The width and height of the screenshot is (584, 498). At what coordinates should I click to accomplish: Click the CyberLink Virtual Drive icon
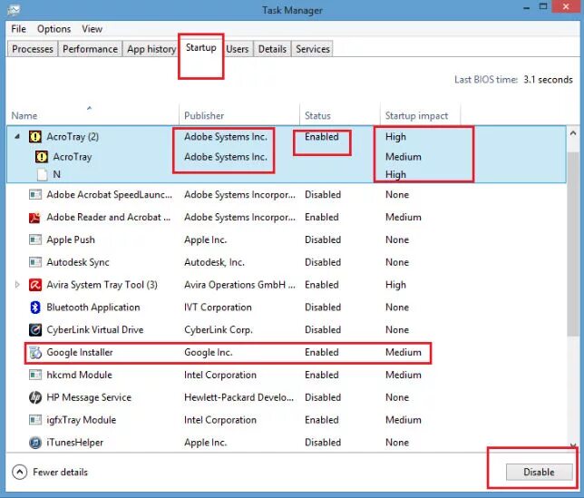tap(35, 329)
